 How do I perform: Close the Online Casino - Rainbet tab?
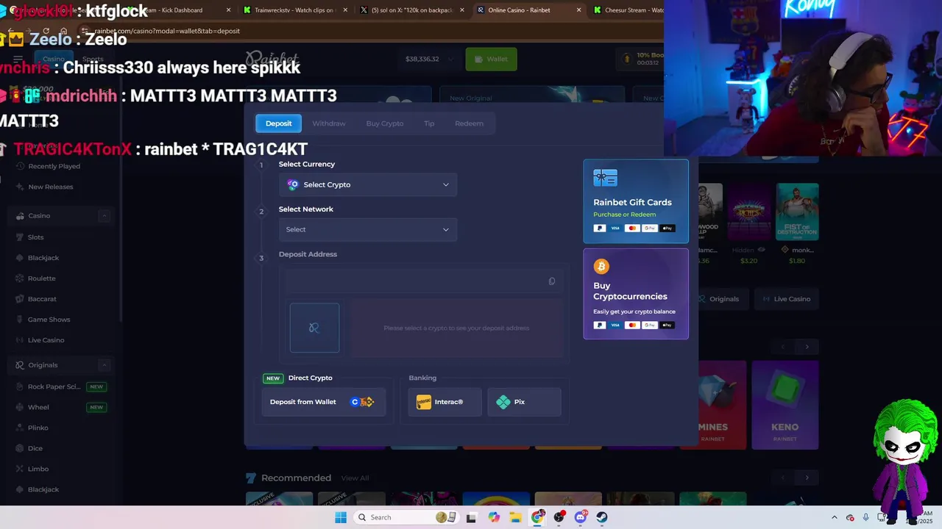click(x=579, y=10)
